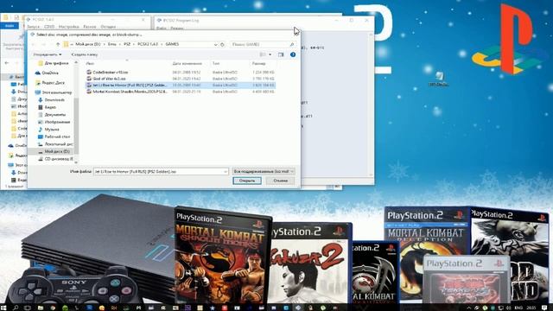
Task: Select Для трафика folder in dialog sidebar
Action: click(54, 63)
